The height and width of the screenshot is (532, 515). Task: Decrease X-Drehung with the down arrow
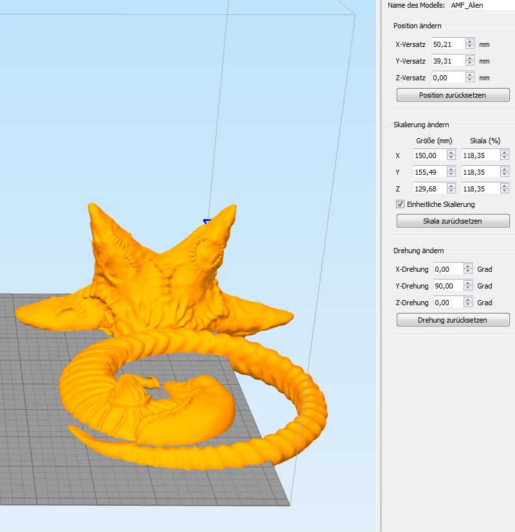(x=468, y=272)
